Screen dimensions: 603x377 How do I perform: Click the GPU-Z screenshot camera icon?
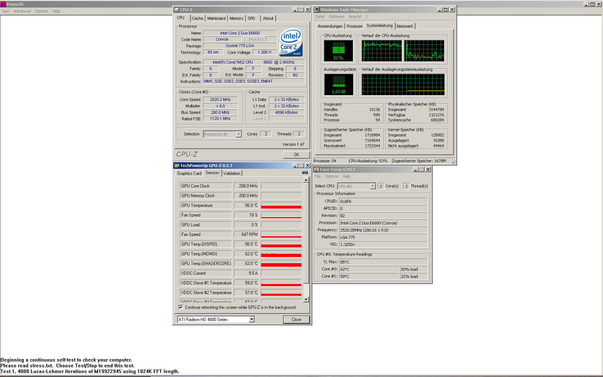pos(305,173)
